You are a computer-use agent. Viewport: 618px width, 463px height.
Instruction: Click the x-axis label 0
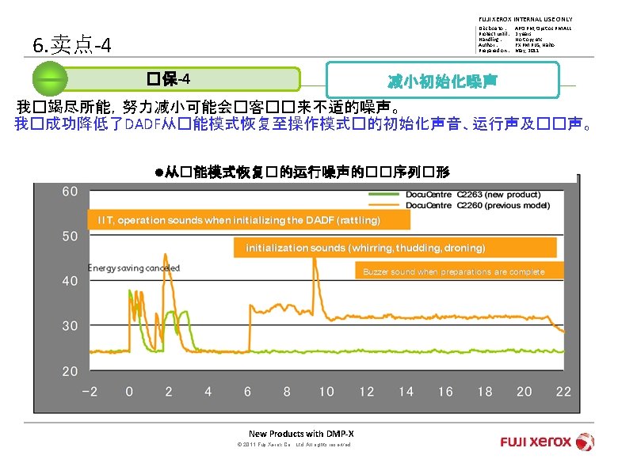[129, 392]
